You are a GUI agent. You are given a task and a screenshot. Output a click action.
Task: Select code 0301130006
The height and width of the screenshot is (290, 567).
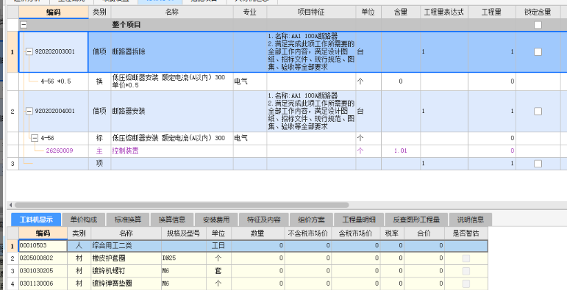[43, 283]
